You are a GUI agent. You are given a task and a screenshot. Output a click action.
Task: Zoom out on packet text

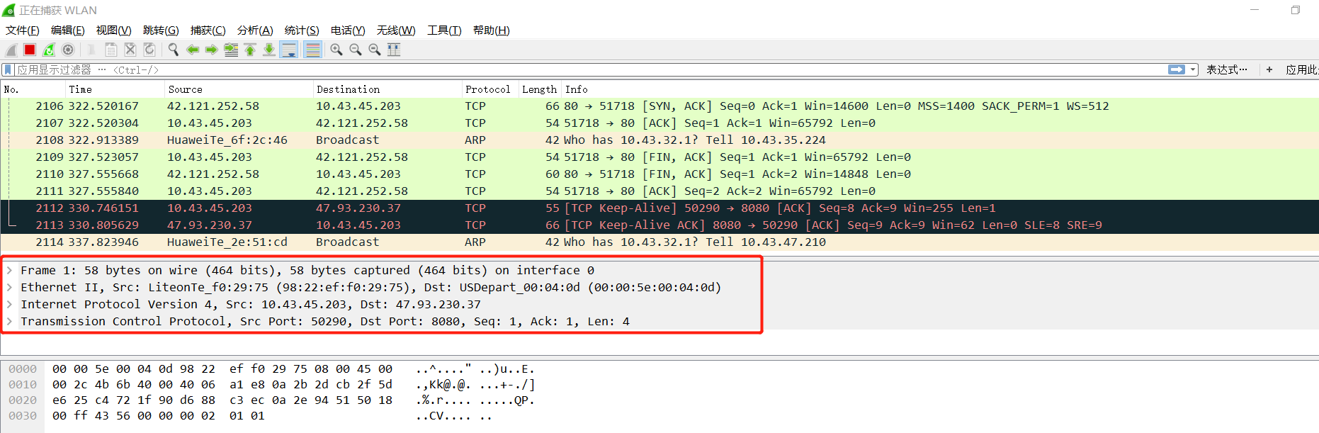[x=356, y=50]
